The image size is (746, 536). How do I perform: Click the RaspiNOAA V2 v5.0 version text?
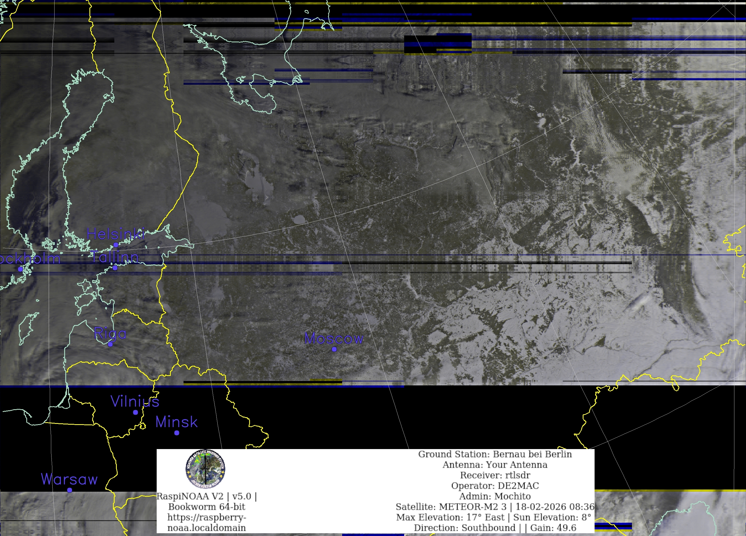pyautogui.click(x=206, y=496)
